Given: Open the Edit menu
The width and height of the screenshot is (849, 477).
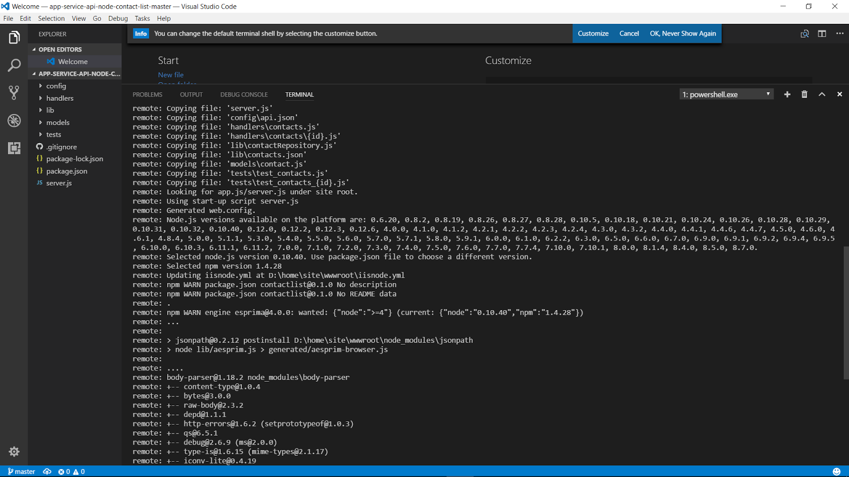Looking at the screenshot, I should click(x=25, y=18).
